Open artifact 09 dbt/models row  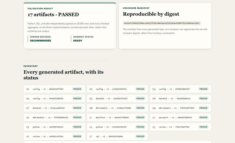(180, 108)
